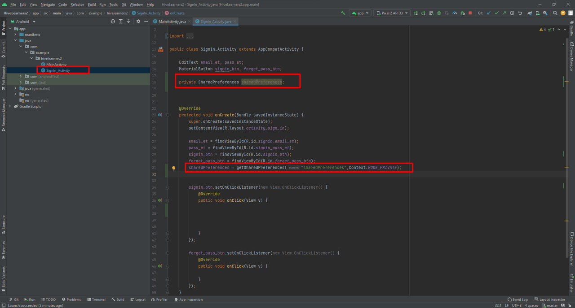Click onCreate in the breadcrumb bar
575x308 pixels.
point(175,13)
